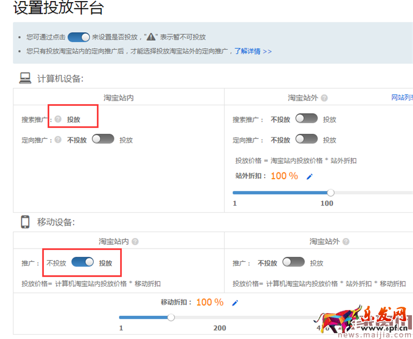Click the help icon next to 搜索推广 in computer 淘宝站内
The height and width of the screenshot is (339, 413).
pyautogui.click(x=58, y=120)
